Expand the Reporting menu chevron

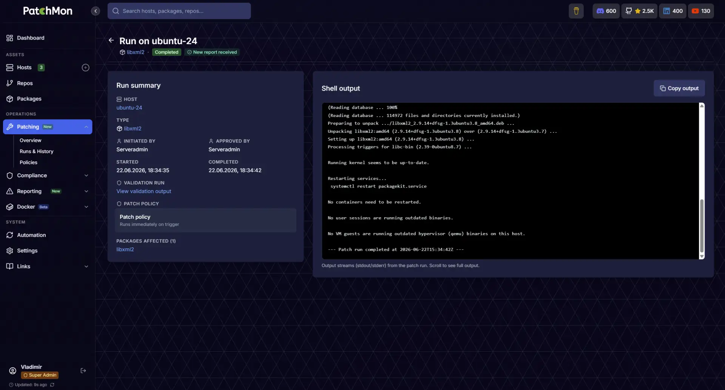pyautogui.click(x=86, y=191)
